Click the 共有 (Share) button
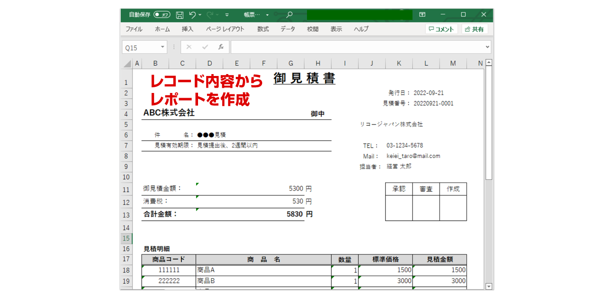Screen dimensions: 613x302 click(x=474, y=29)
